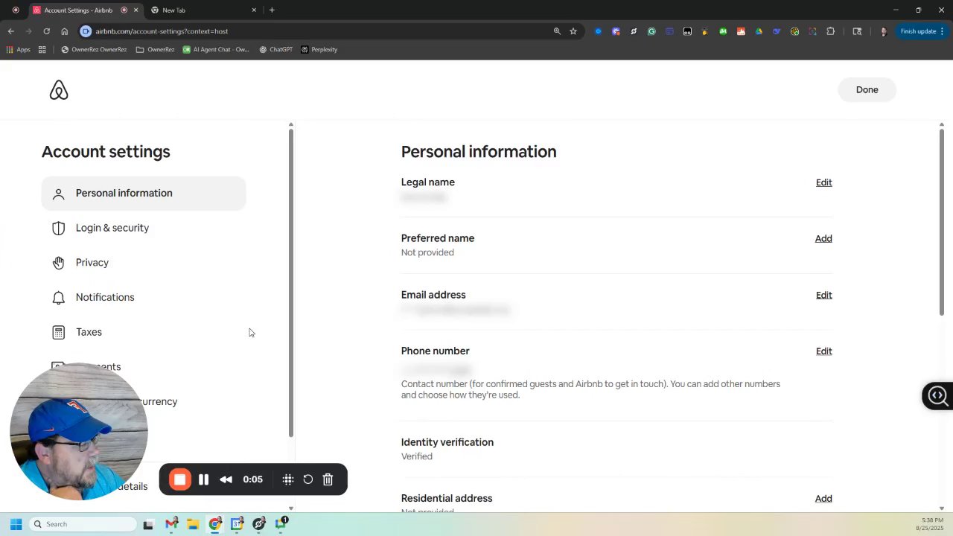
Task: Open Google Calendar taskbar icon
Action: (x=237, y=524)
